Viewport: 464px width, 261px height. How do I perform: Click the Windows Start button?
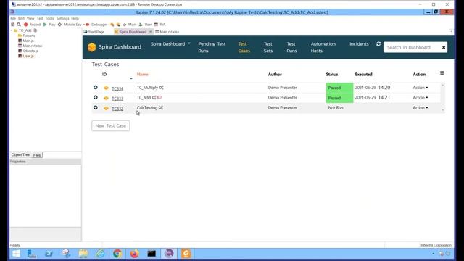16,254
